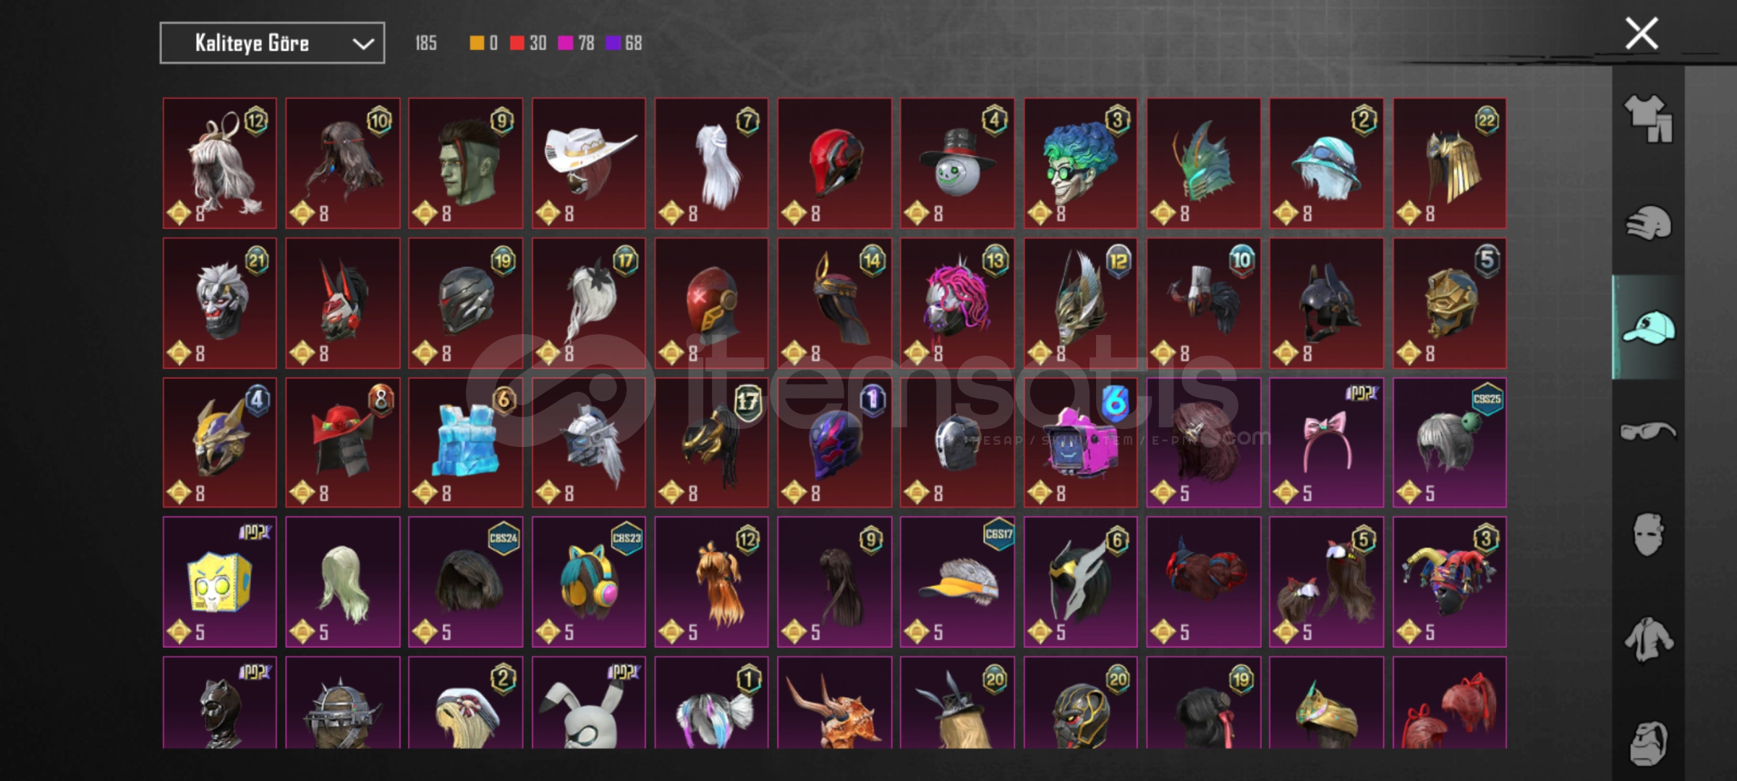1737x781 pixels.
Task: Select the helmet category icon
Action: click(1648, 223)
